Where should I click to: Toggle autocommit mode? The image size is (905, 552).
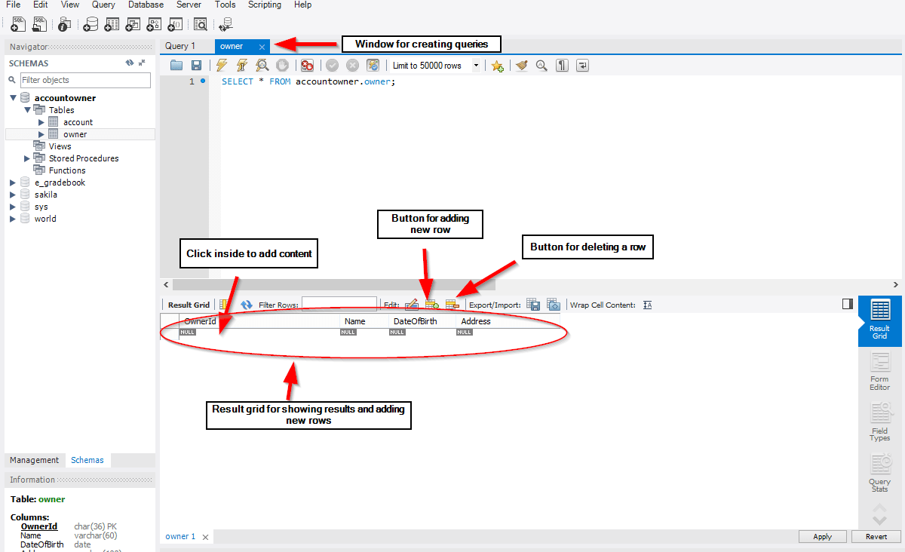point(373,65)
